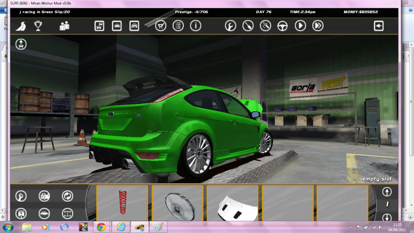Open Internet Explorer from the taskbar
The width and height of the screenshot is (414, 233).
121,227
